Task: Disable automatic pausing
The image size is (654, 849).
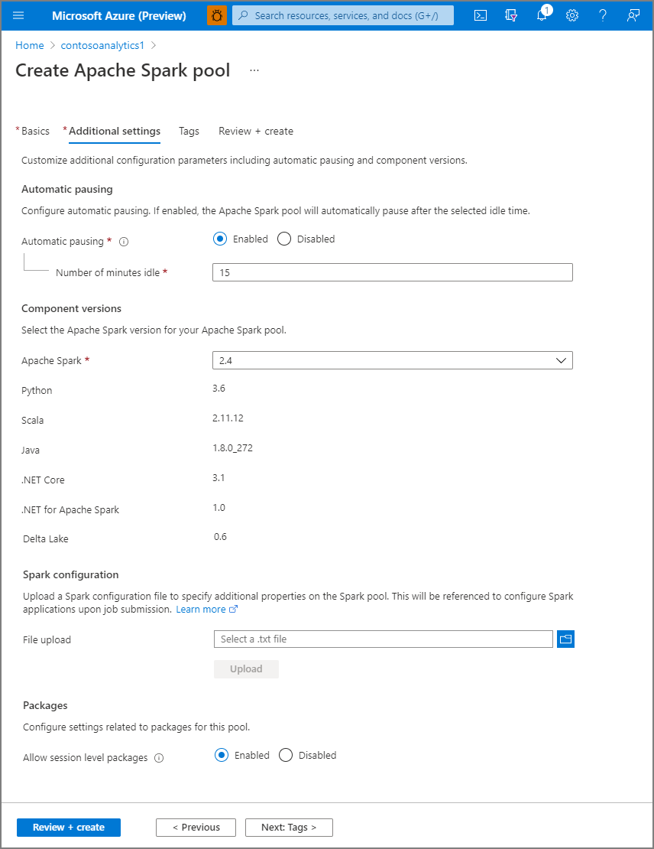Action: (283, 239)
